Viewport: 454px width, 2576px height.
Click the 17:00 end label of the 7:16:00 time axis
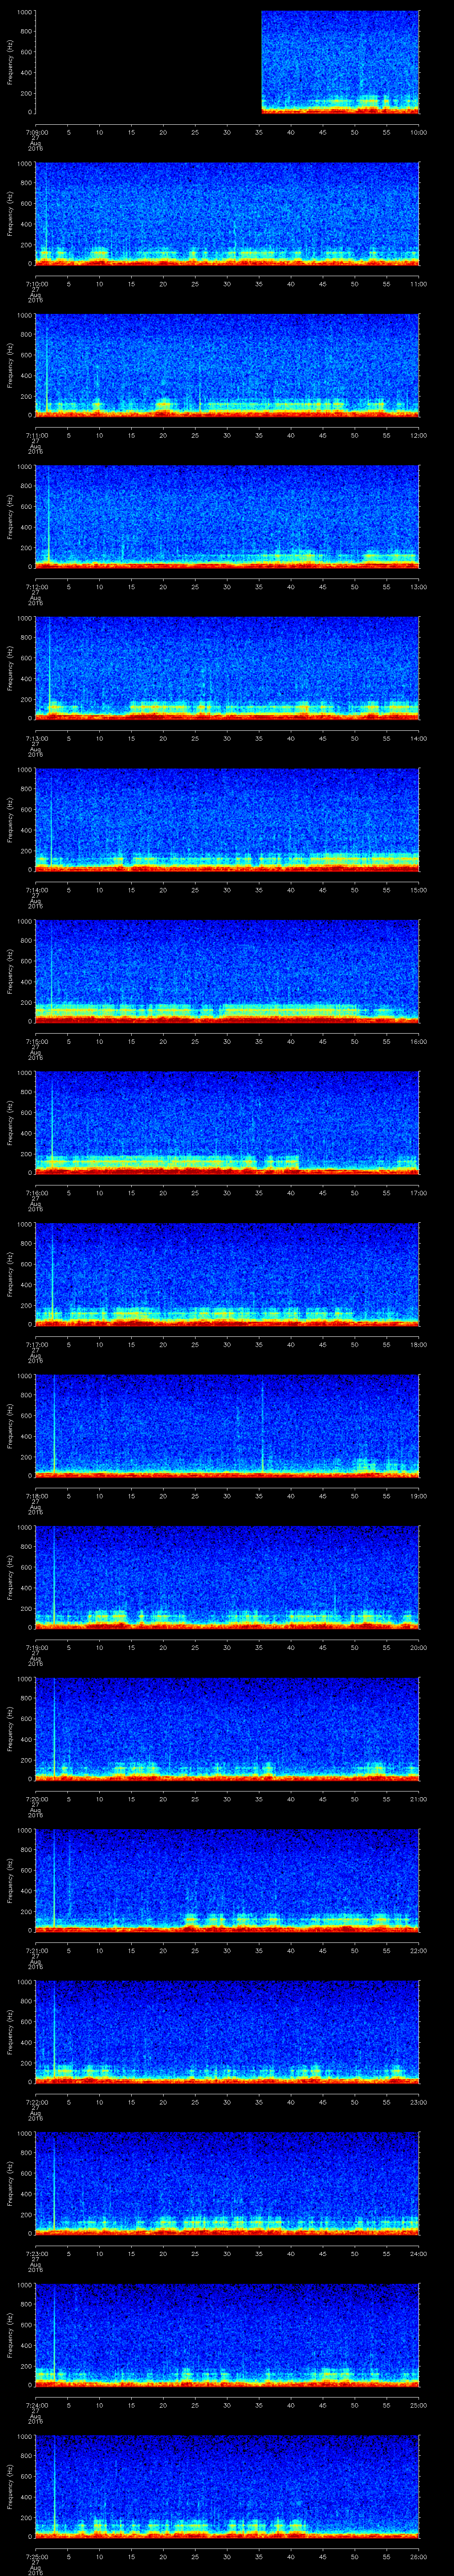click(x=418, y=1192)
